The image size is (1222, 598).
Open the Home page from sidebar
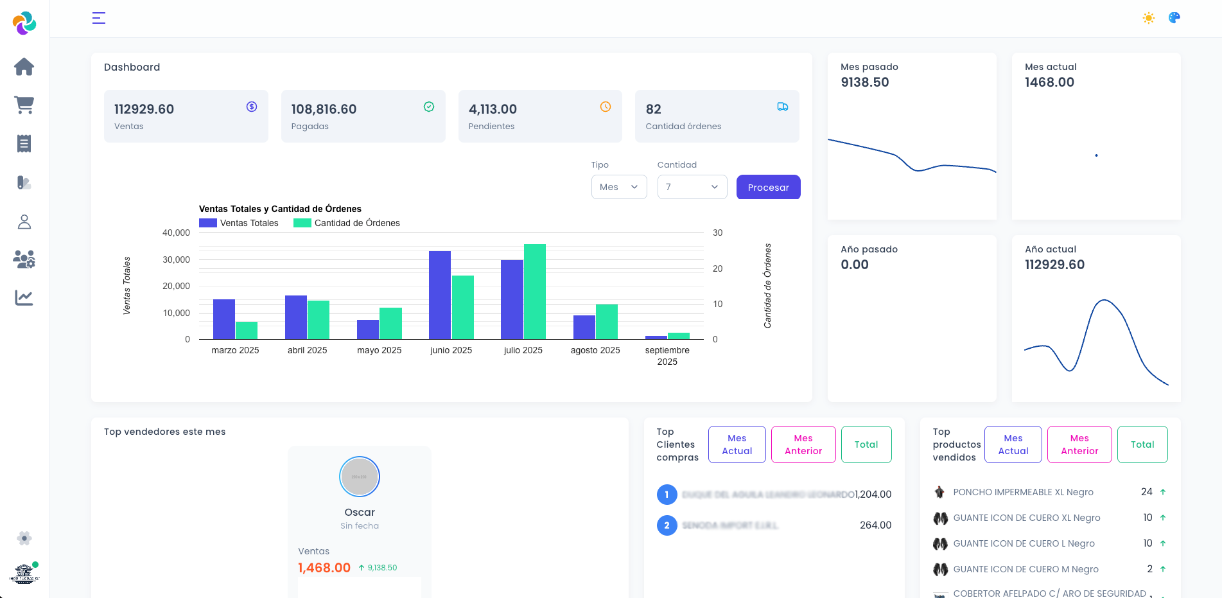(24, 67)
